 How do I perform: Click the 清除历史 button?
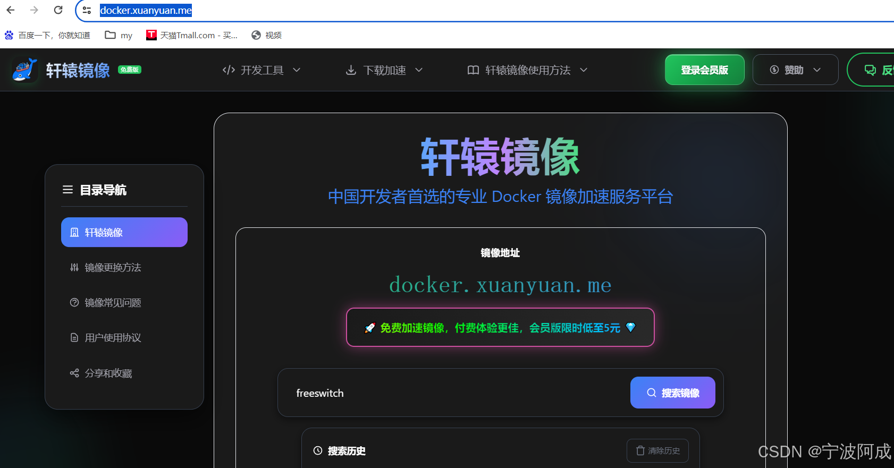coord(658,450)
